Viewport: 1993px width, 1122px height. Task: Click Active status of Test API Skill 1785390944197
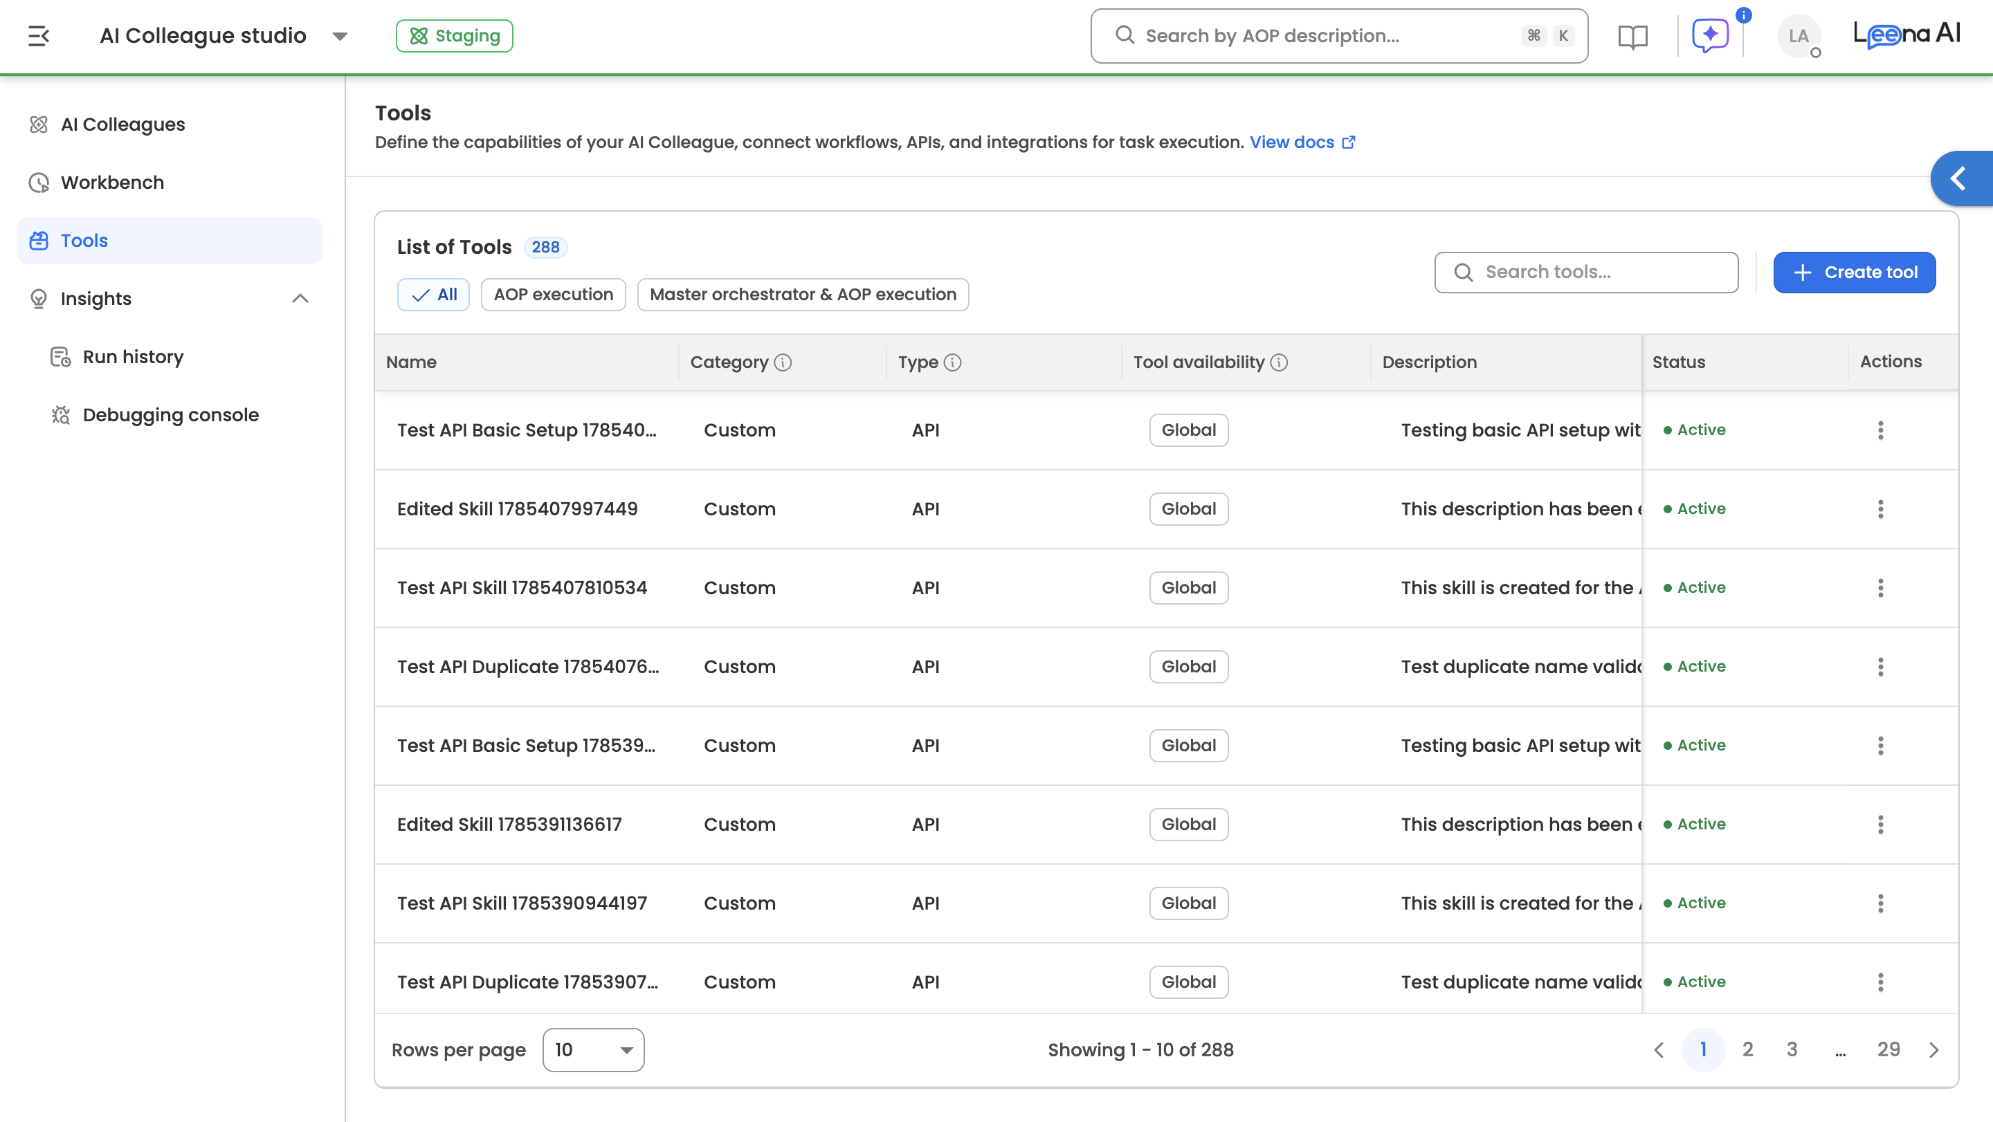pos(1694,903)
